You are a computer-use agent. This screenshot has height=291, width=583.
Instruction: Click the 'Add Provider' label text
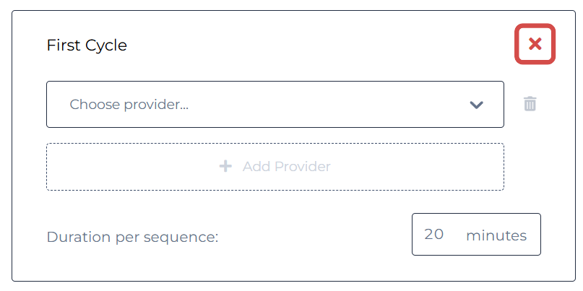pos(287,167)
